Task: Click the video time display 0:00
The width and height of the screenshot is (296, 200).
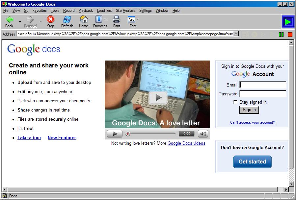Action: click(187, 134)
